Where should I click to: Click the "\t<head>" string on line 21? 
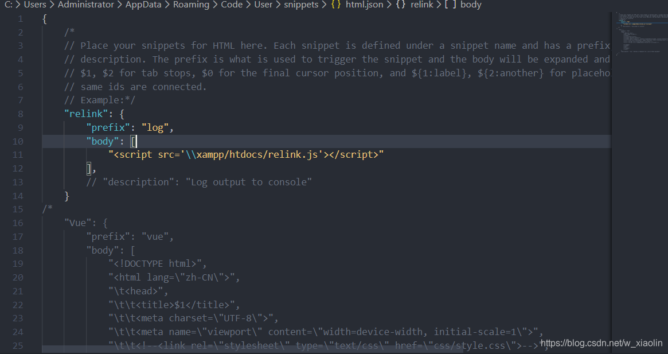tap(136, 291)
